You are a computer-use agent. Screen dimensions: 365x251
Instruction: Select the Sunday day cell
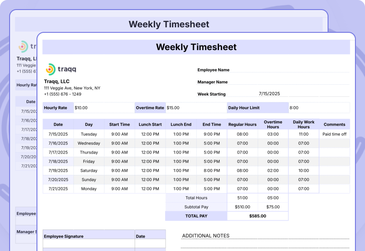89,179
